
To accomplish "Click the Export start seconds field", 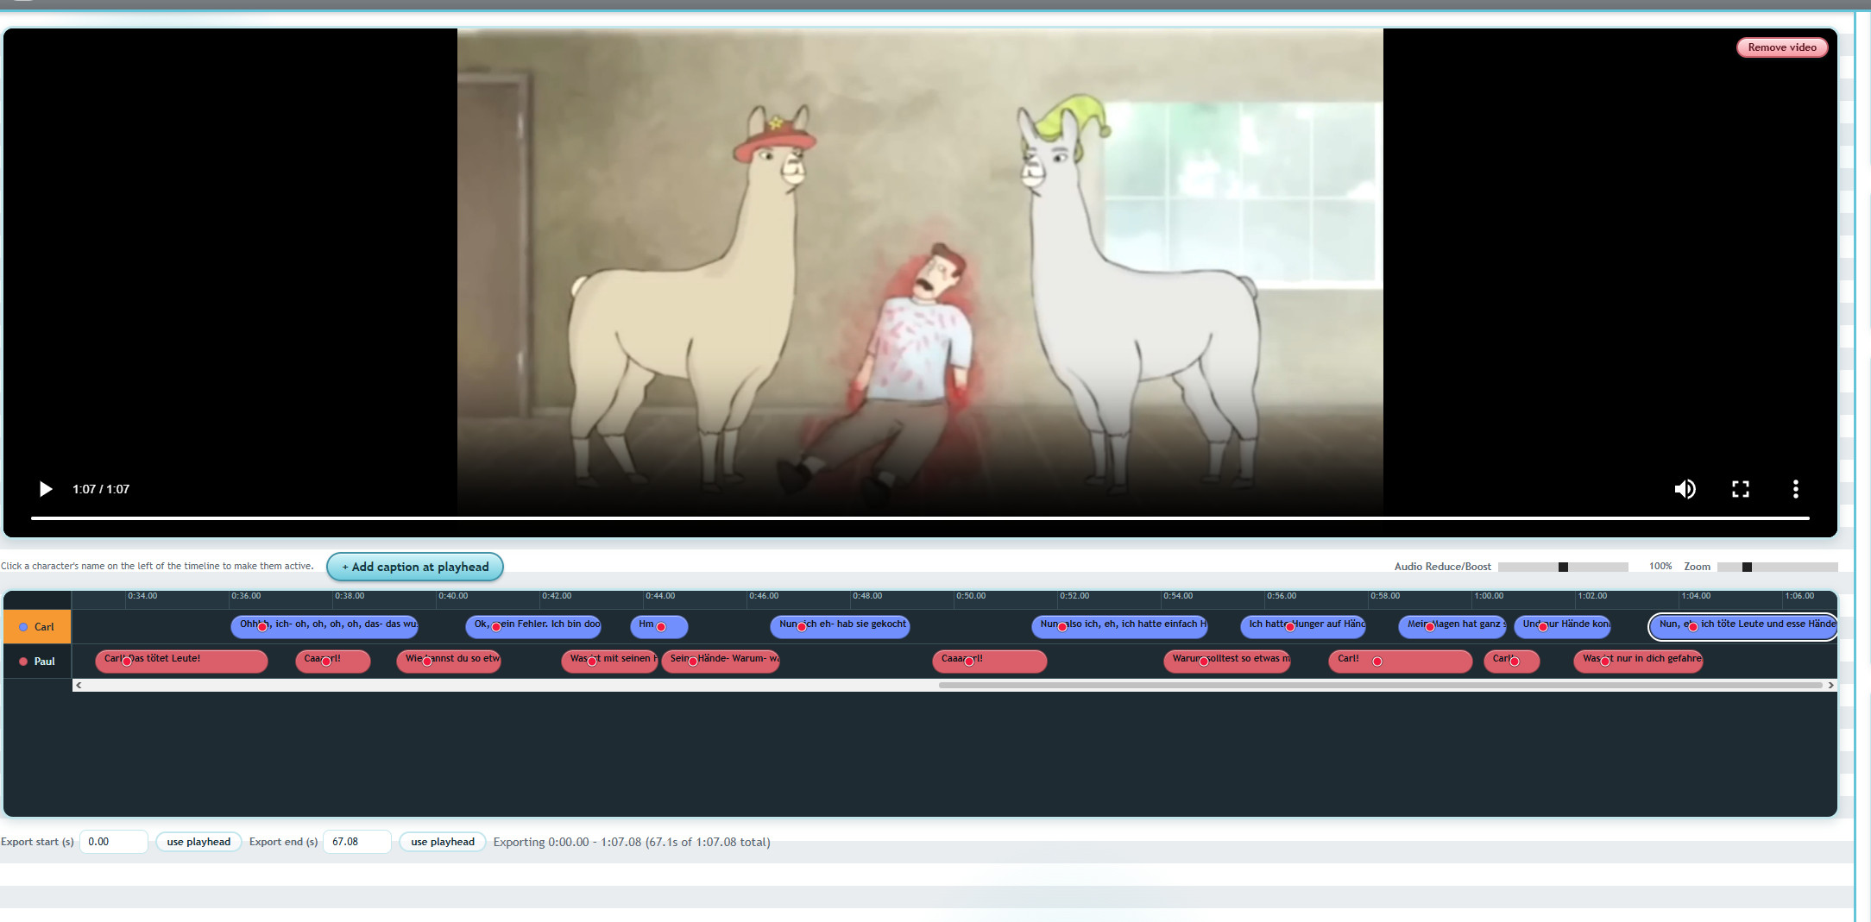I will 114,842.
